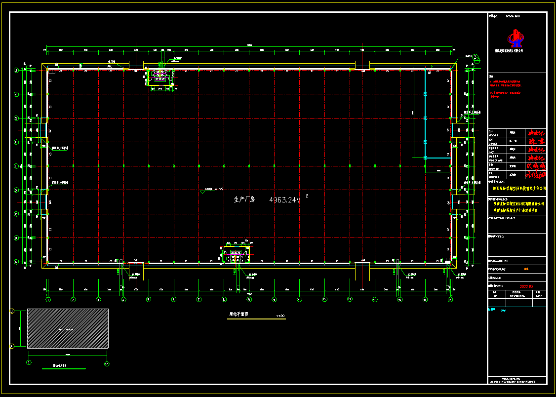Click the hatched rectangle key plan
Viewport: 556px width, 397px height.
68,328
